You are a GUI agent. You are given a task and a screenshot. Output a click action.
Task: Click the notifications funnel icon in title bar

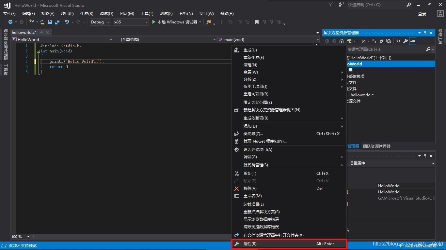tap(331, 5)
